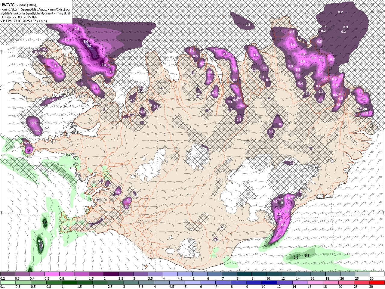
Task: Pick the upper legend swatch labeled 6
Action: point(214,274)
